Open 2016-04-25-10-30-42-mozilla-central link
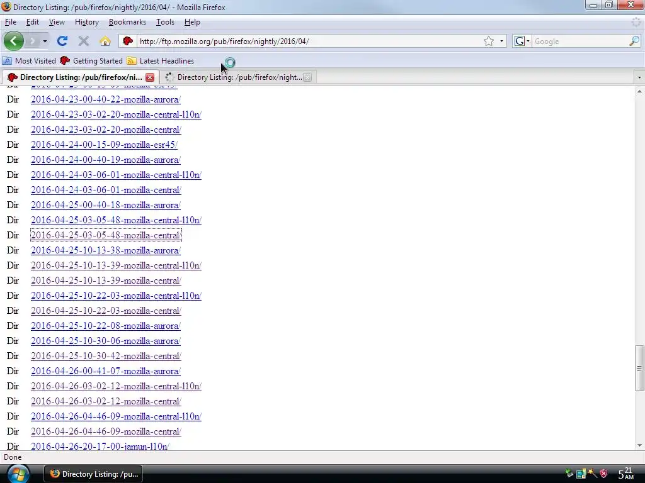The image size is (645, 483). coord(106,356)
